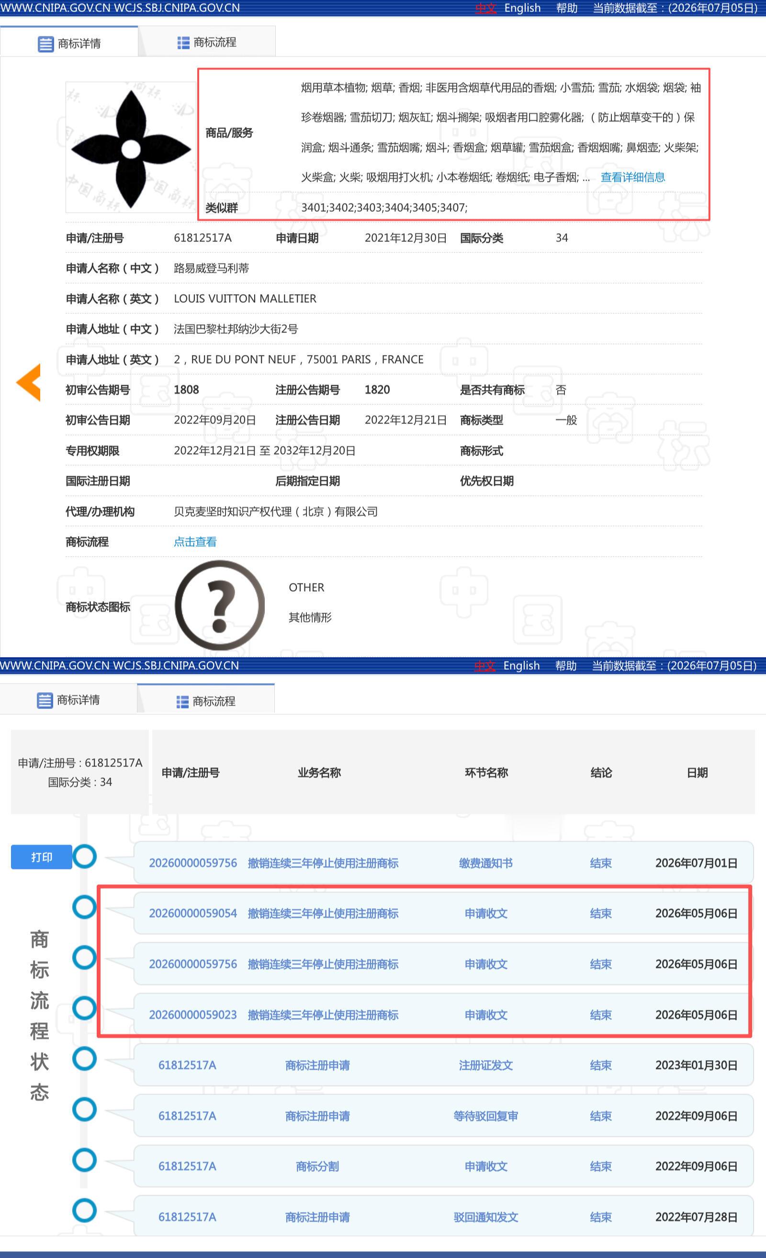The width and height of the screenshot is (766, 1258).
Task: Click timeline circle for 驳回通知发文 row
Action: (85, 1210)
